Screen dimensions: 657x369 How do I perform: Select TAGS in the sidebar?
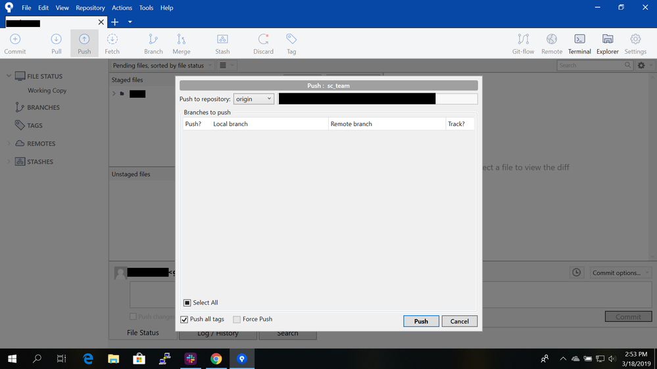pyautogui.click(x=35, y=125)
